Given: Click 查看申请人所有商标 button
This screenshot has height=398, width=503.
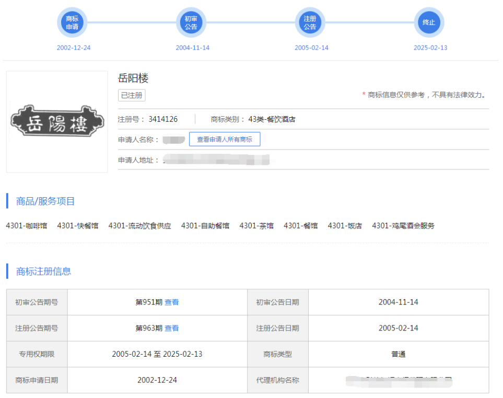Looking at the screenshot, I should point(225,140).
